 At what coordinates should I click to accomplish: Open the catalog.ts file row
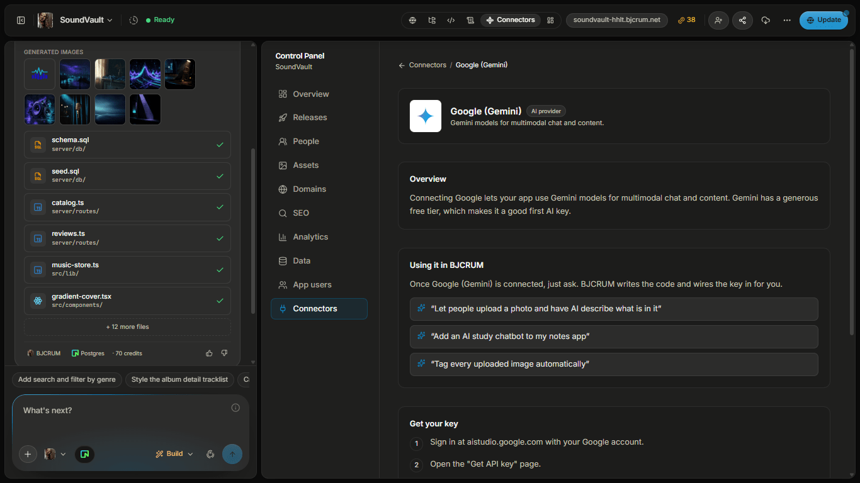coord(127,208)
